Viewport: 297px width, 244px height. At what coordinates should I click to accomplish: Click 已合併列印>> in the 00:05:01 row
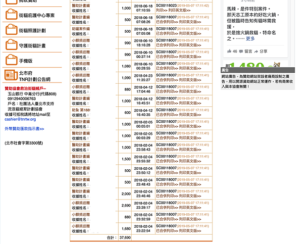(x=167, y=126)
